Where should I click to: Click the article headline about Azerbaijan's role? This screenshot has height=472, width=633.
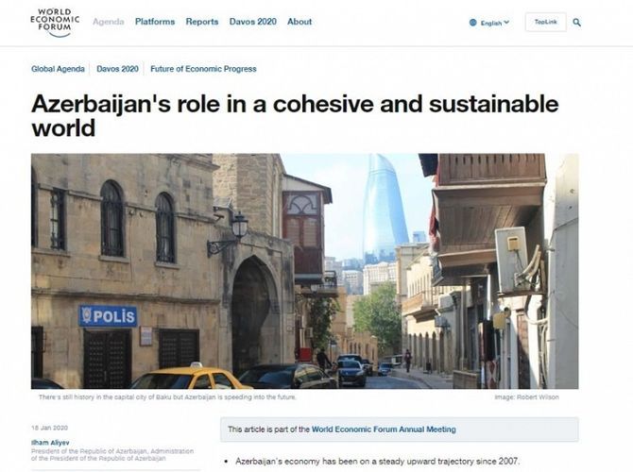point(294,115)
